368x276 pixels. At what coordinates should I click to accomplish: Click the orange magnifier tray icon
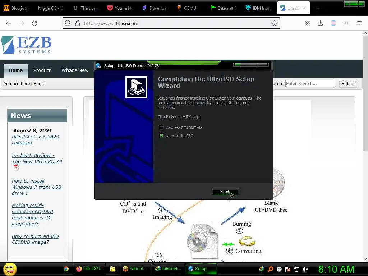[x=270, y=269]
